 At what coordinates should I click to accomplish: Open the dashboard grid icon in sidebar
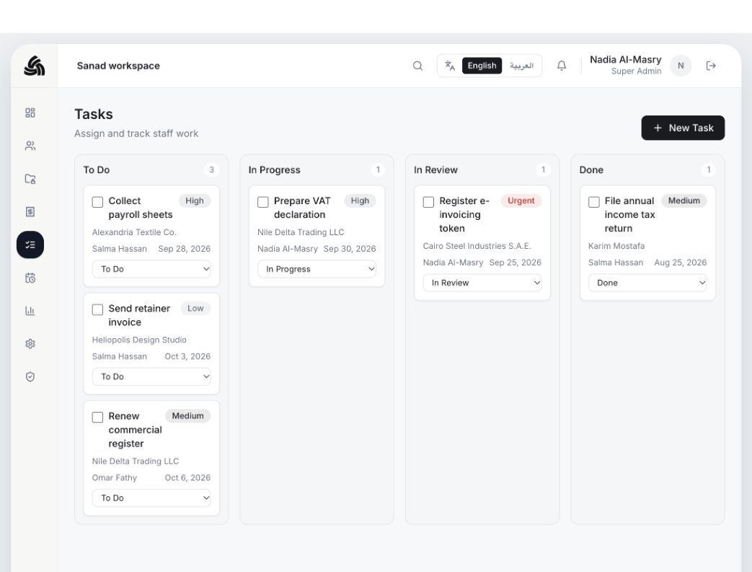(x=30, y=113)
